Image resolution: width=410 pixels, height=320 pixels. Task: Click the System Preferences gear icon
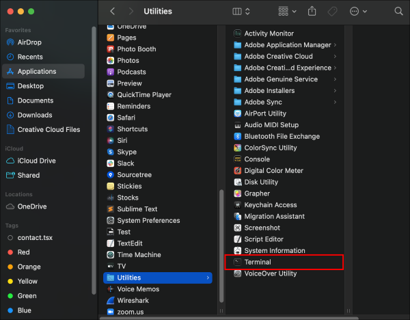(110, 220)
